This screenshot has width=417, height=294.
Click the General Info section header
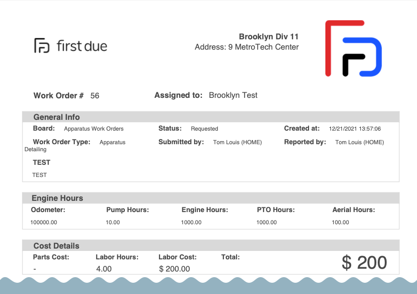(211, 117)
